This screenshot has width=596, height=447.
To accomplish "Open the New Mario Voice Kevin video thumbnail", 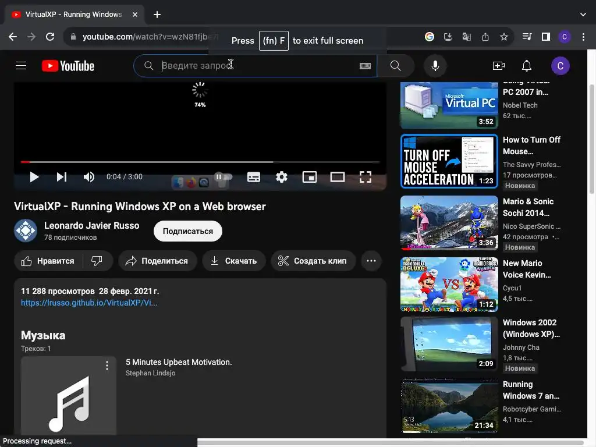I will 449,284.
